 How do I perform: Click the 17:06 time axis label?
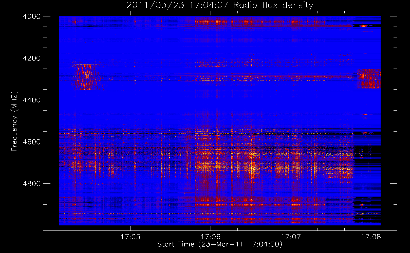211,237
